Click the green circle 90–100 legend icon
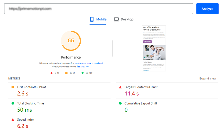 82,73
